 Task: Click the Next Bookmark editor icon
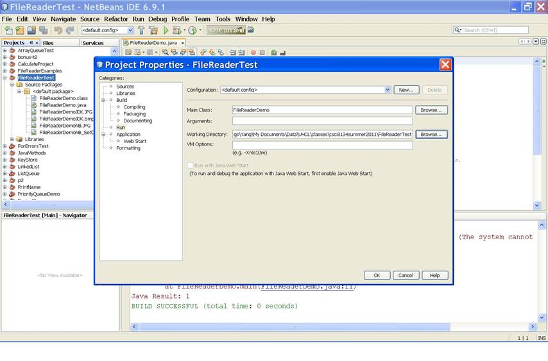click(x=212, y=53)
